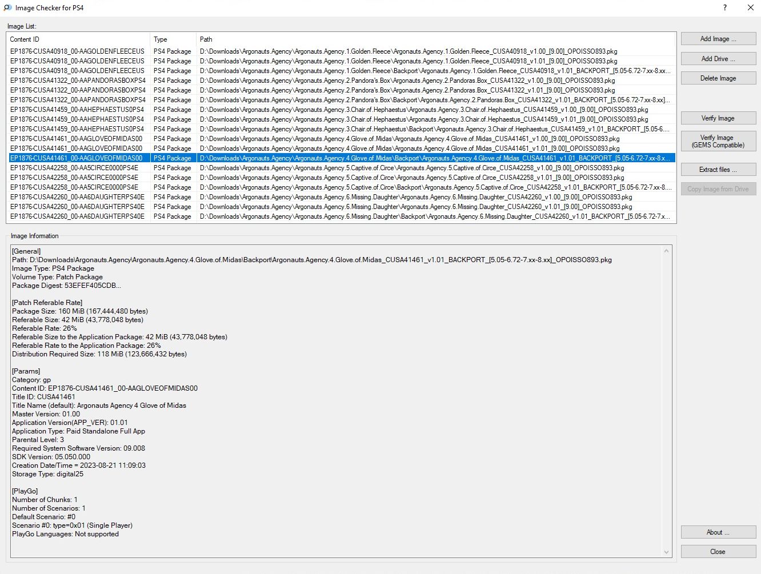Click the Verify Image button

(718, 118)
